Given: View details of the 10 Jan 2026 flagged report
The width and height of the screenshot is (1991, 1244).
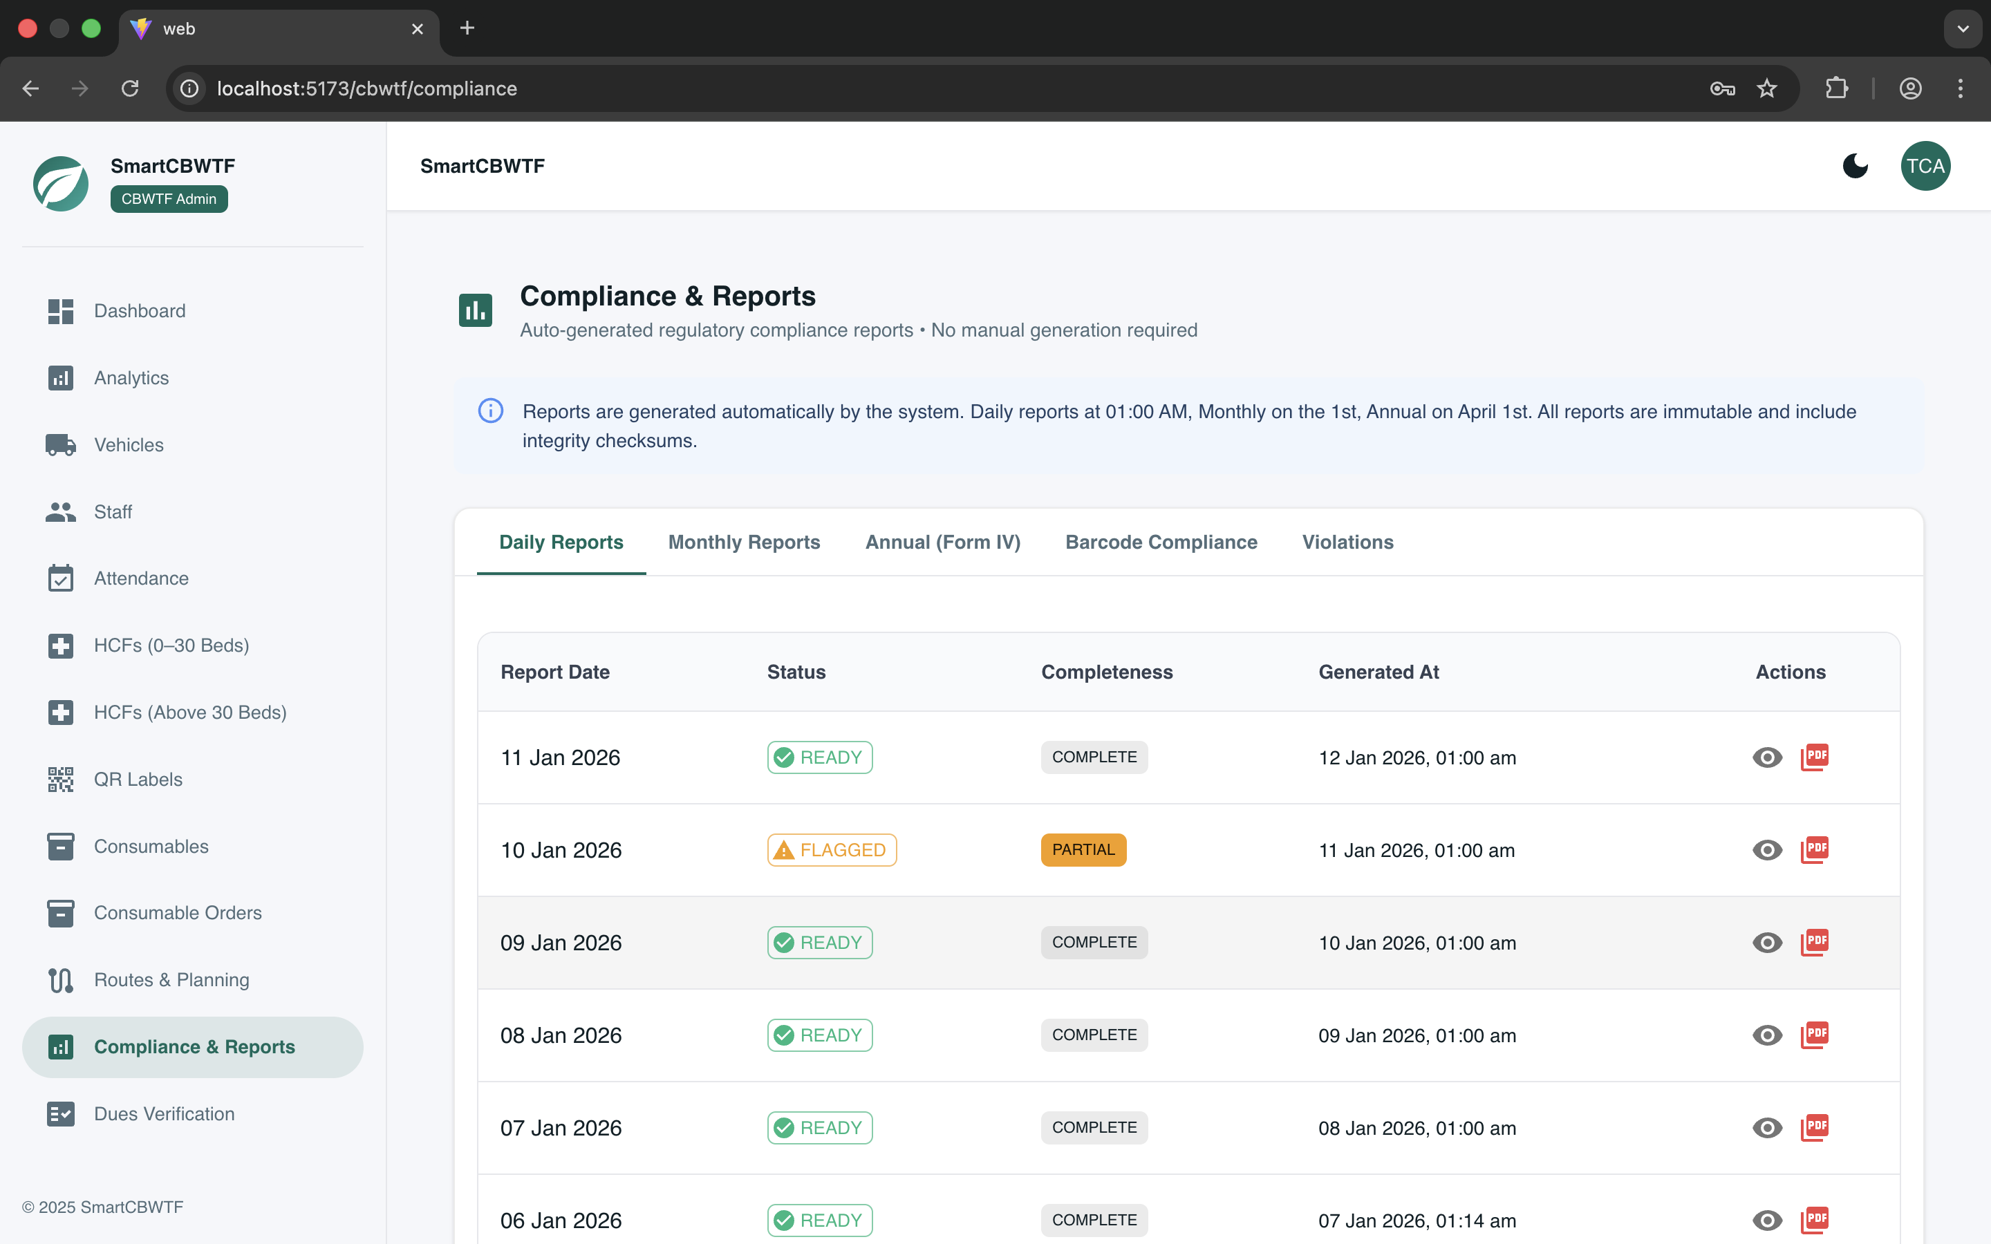Looking at the screenshot, I should pyautogui.click(x=1766, y=850).
